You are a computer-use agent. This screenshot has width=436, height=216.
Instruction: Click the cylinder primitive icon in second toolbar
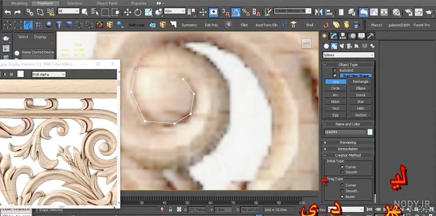coord(59,25)
